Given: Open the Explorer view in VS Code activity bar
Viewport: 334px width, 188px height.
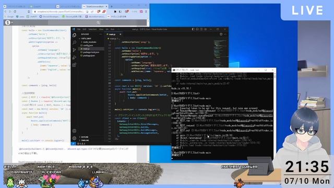Looking at the screenshot, I should [x=74, y=35].
